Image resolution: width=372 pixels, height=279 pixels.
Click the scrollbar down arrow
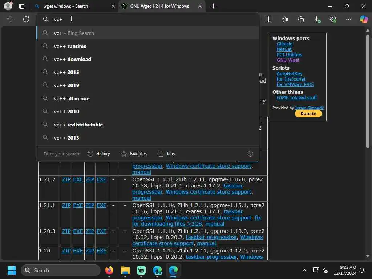368,256
